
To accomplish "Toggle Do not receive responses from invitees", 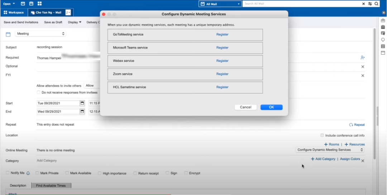I will [38, 92].
